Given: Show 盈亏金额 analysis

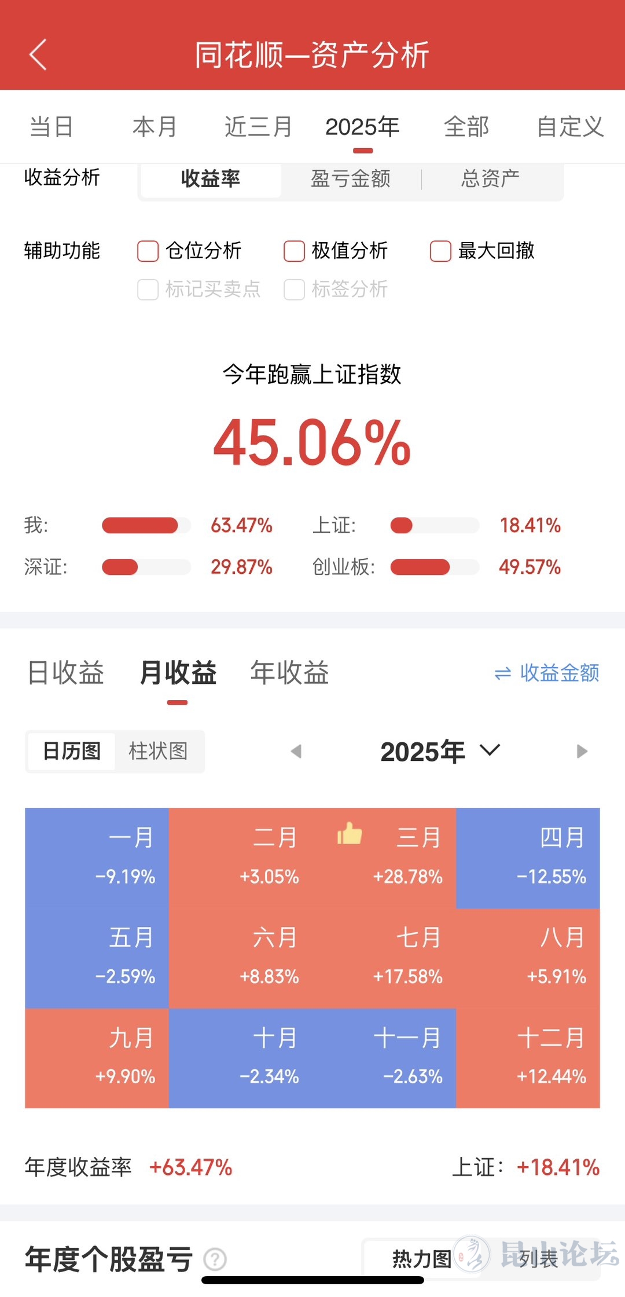Looking at the screenshot, I should point(351,179).
